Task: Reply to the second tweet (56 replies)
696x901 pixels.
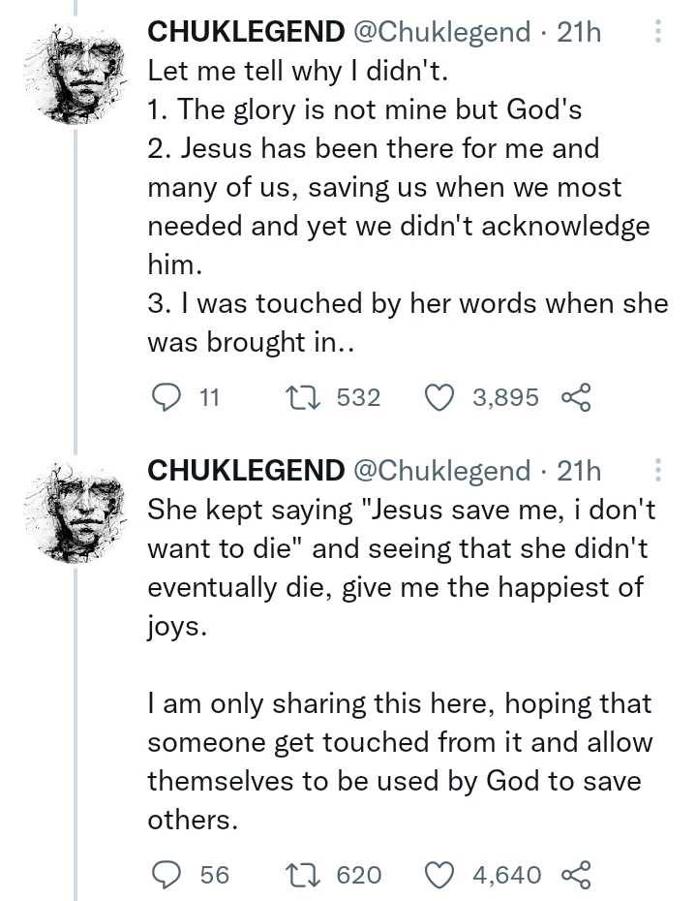Action: tap(167, 875)
